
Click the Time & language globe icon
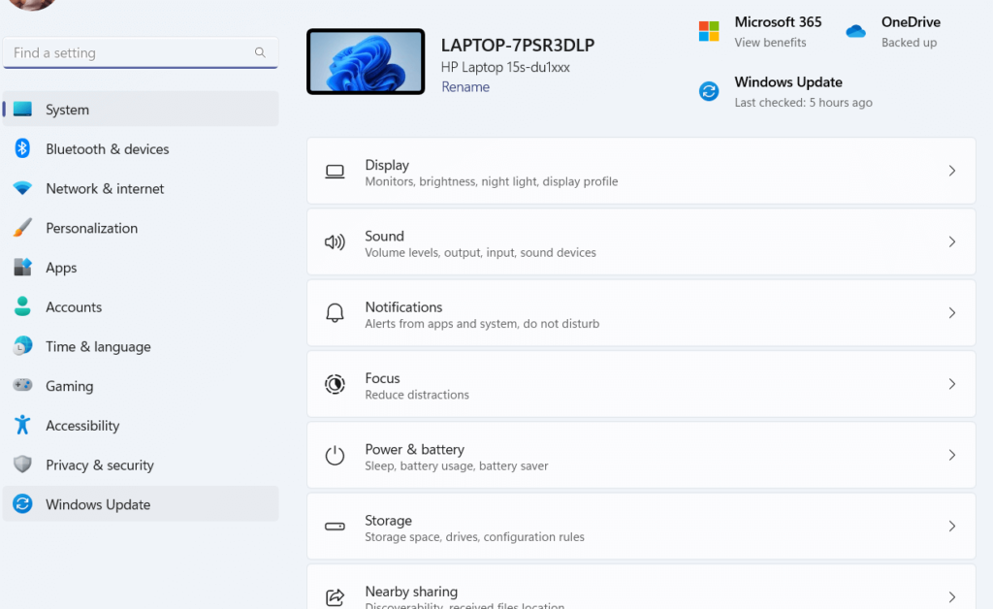click(x=23, y=345)
